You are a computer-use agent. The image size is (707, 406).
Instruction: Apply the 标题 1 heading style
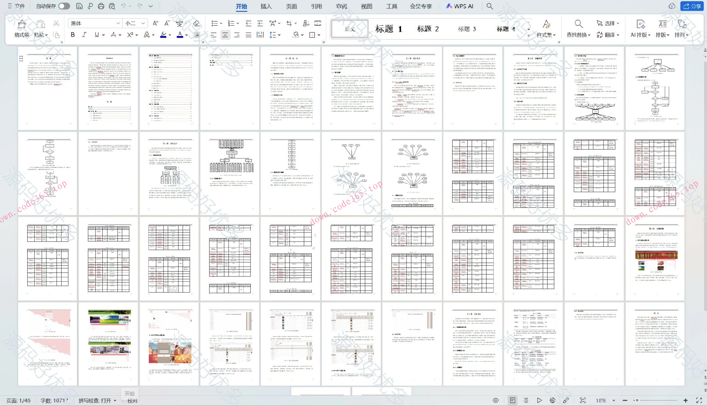[x=388, y=29]
